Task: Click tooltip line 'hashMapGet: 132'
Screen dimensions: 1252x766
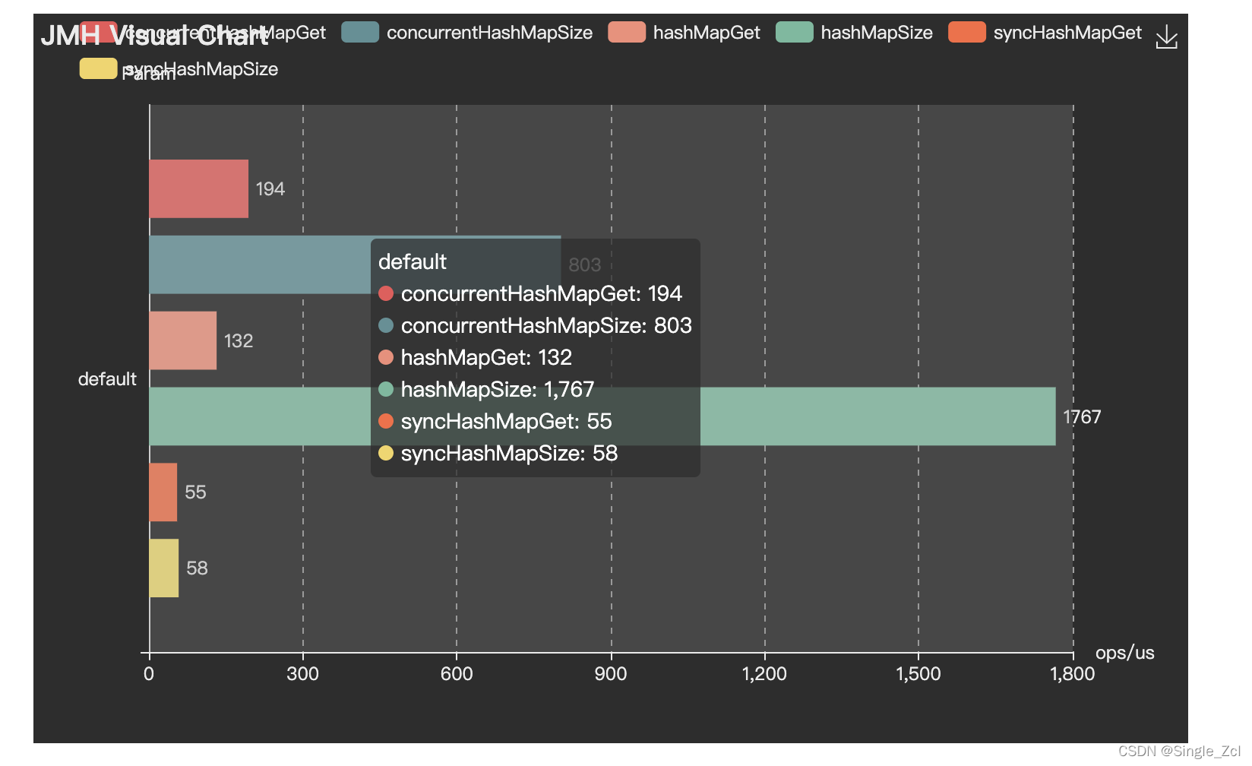Action: coord(476,357)
